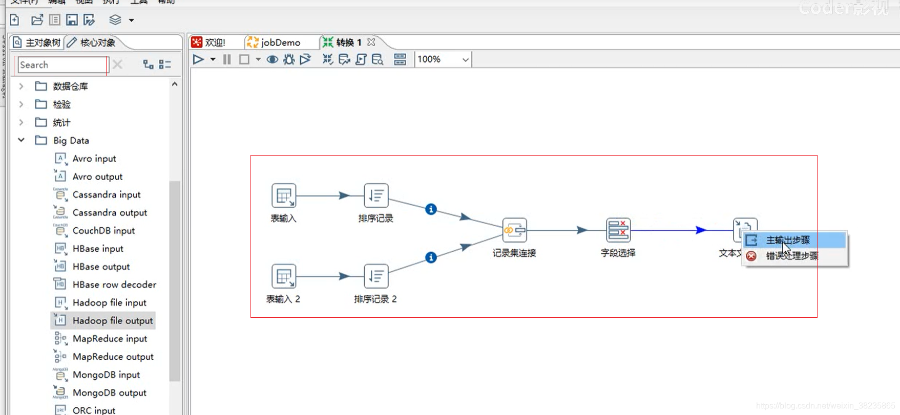Screen dimensions: 900x415
Task: Expand the 数据仓库 folder
Action: [21, 86]
